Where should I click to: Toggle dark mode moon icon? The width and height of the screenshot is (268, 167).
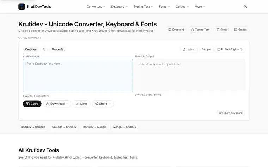pos(245,7)
